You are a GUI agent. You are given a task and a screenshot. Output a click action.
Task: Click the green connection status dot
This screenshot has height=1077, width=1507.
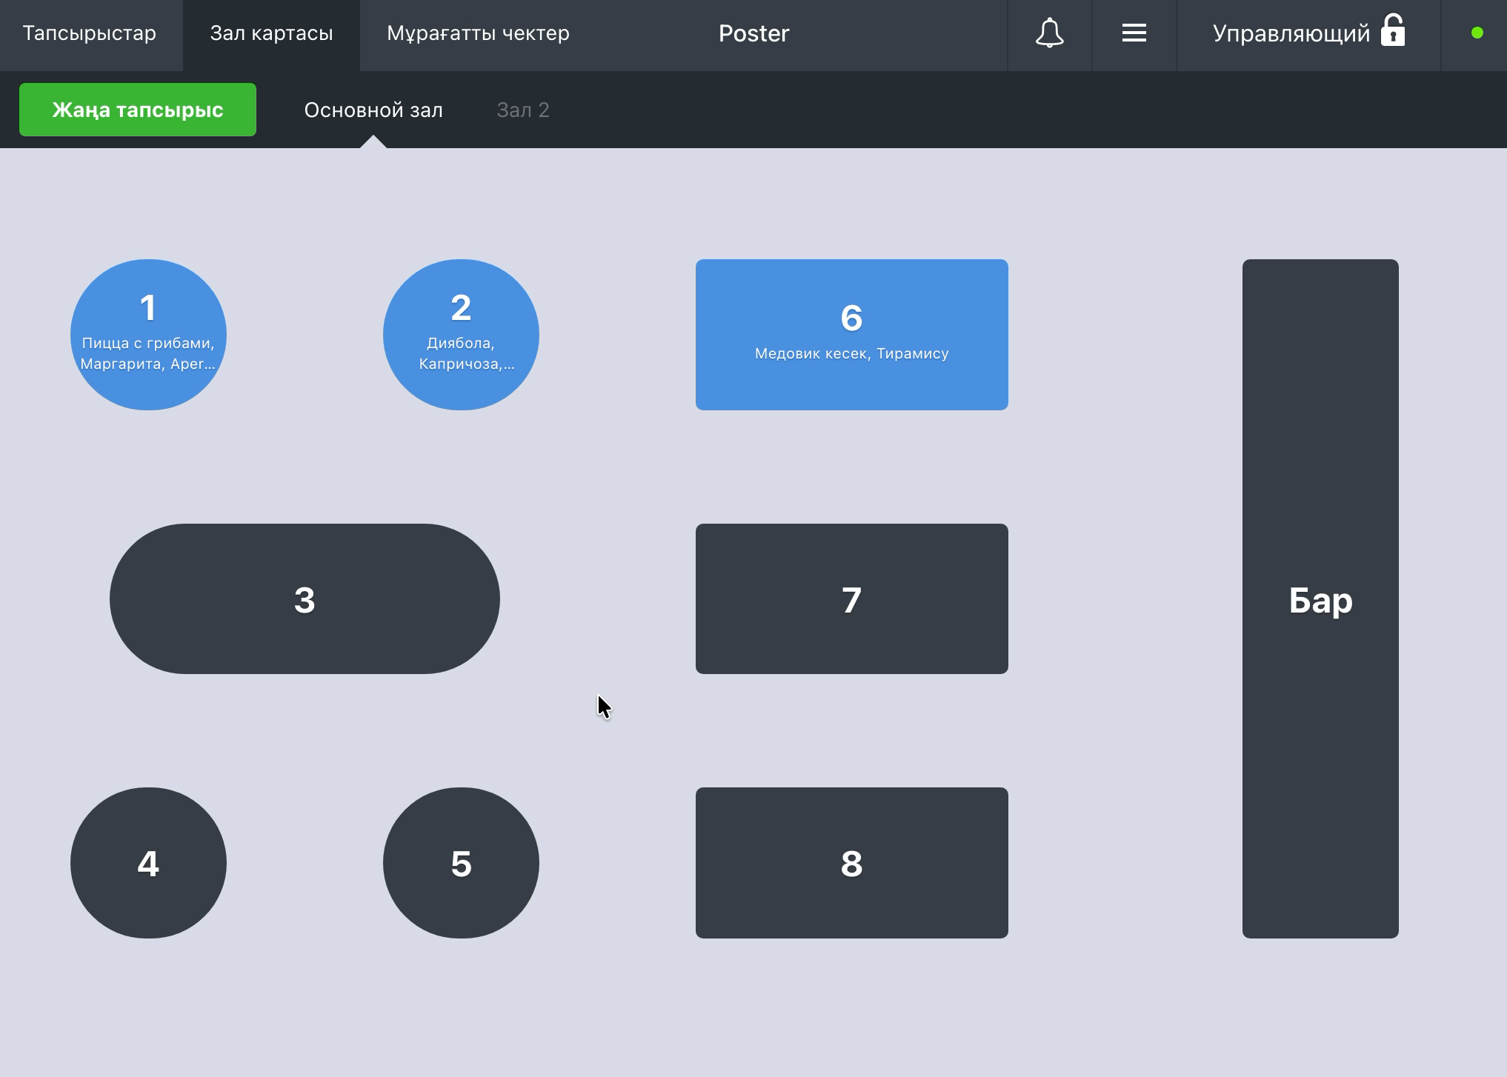click(x=1477, y=33)
